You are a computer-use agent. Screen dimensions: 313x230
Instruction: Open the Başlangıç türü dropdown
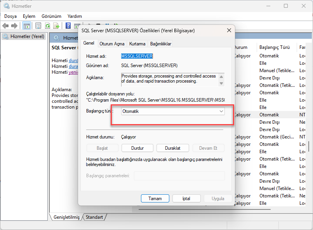tap(173, 111)
